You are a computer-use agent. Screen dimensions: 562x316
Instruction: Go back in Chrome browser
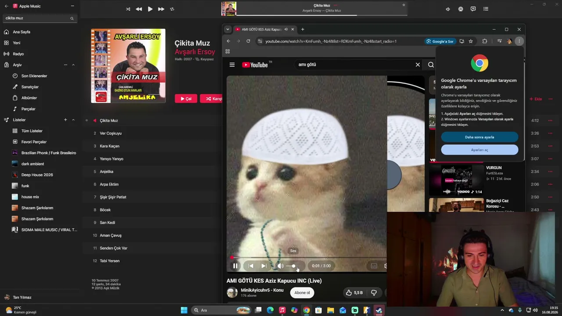point(228,41)
